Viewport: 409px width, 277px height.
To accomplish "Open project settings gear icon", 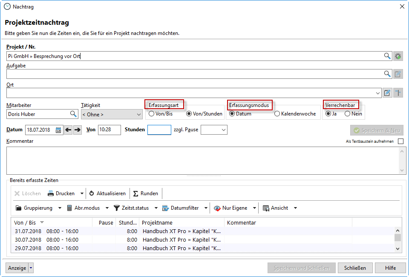I will [x=398, y=56].
